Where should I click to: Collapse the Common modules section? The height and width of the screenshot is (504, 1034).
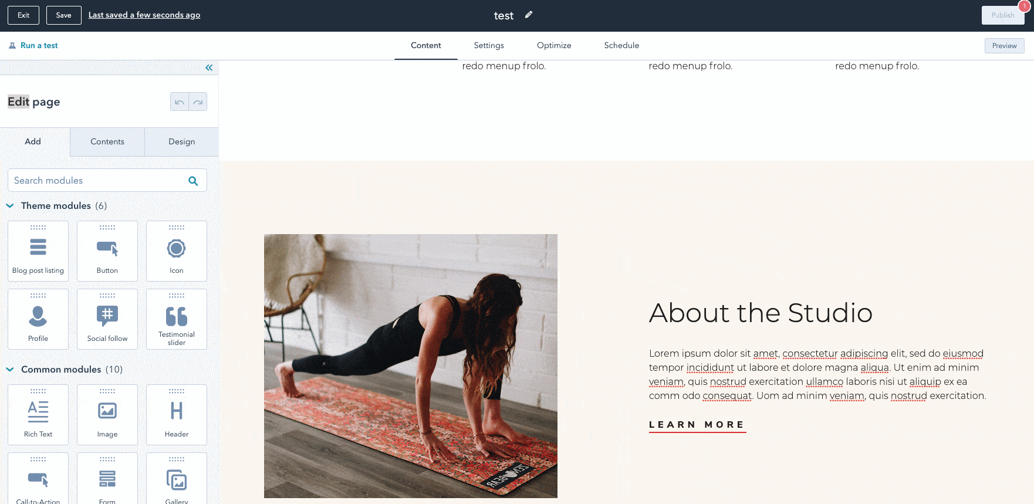10,370
